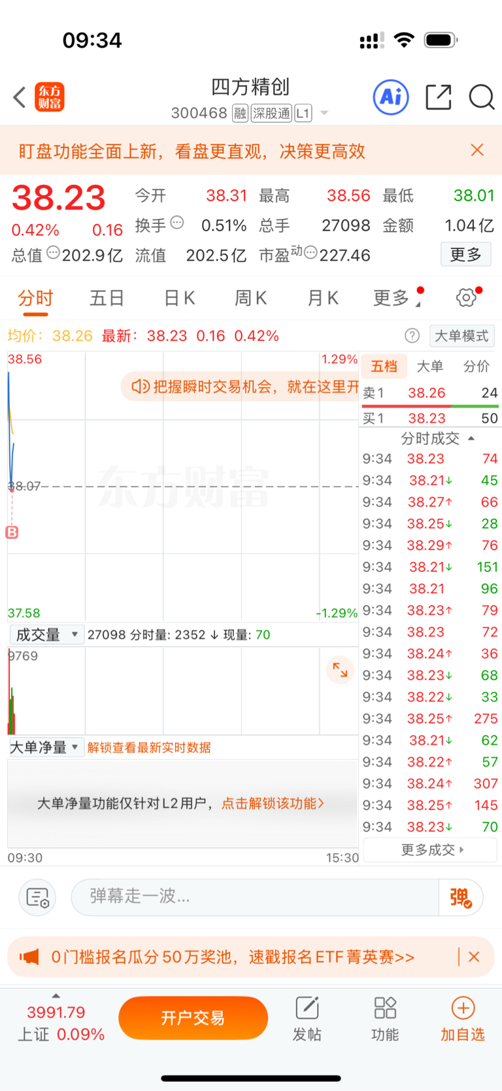
Task: Tap 卖1 38.26 order row
Action: [x=430, y=393]
